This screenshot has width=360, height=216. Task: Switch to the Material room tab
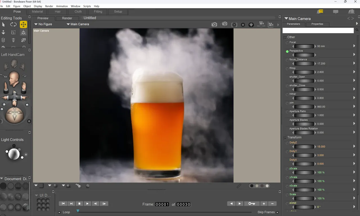37,12
